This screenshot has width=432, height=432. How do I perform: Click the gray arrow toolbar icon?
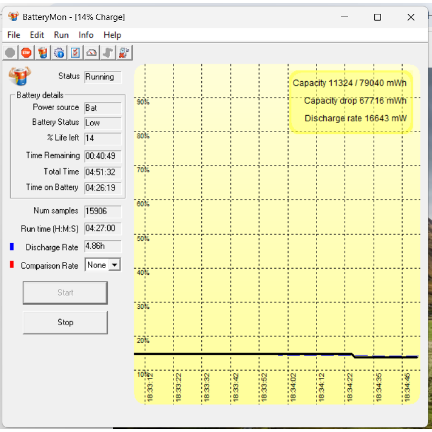point(108,53)
